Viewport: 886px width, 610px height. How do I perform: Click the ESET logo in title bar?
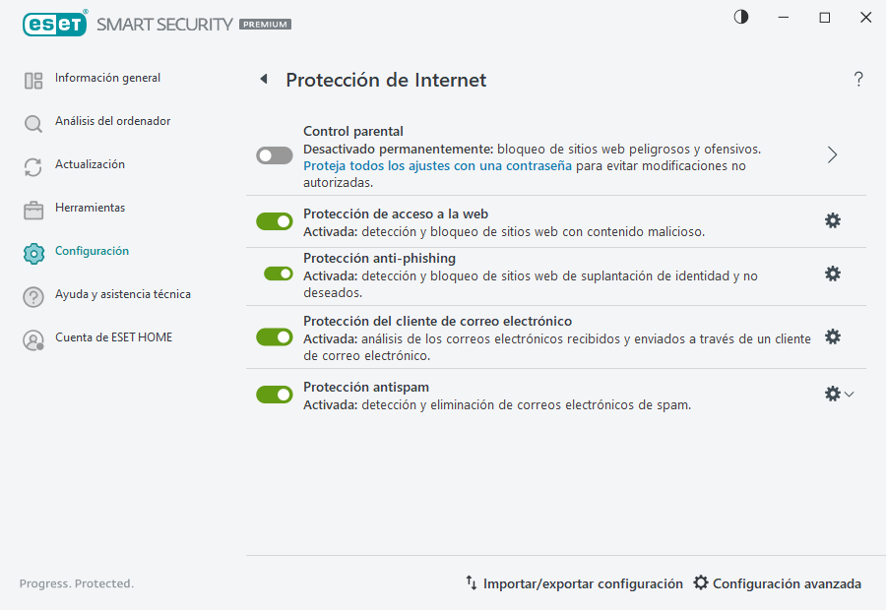(55, 23)
